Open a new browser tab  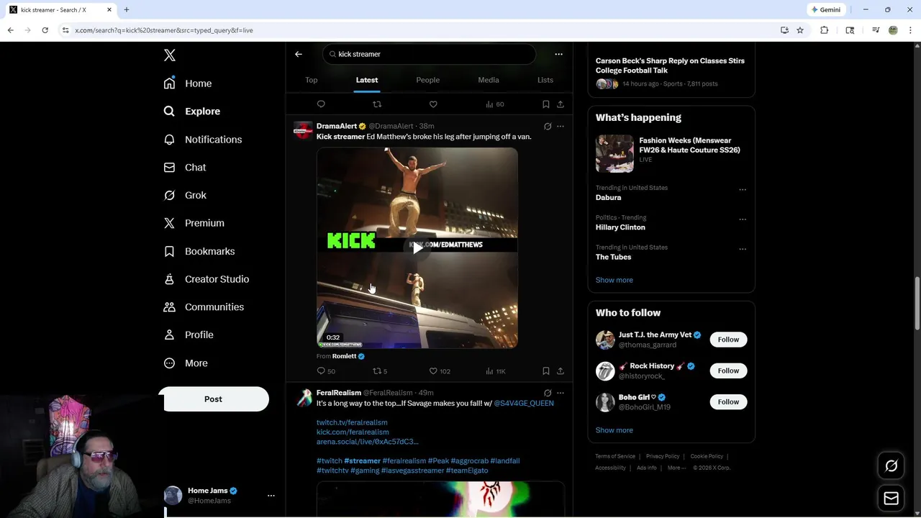click(x=127, y=10)
